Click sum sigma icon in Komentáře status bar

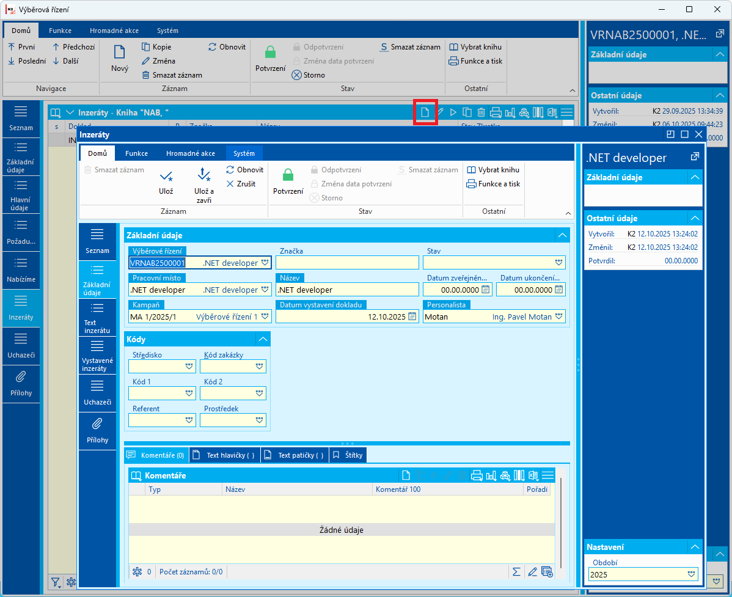tap(516, 572)
